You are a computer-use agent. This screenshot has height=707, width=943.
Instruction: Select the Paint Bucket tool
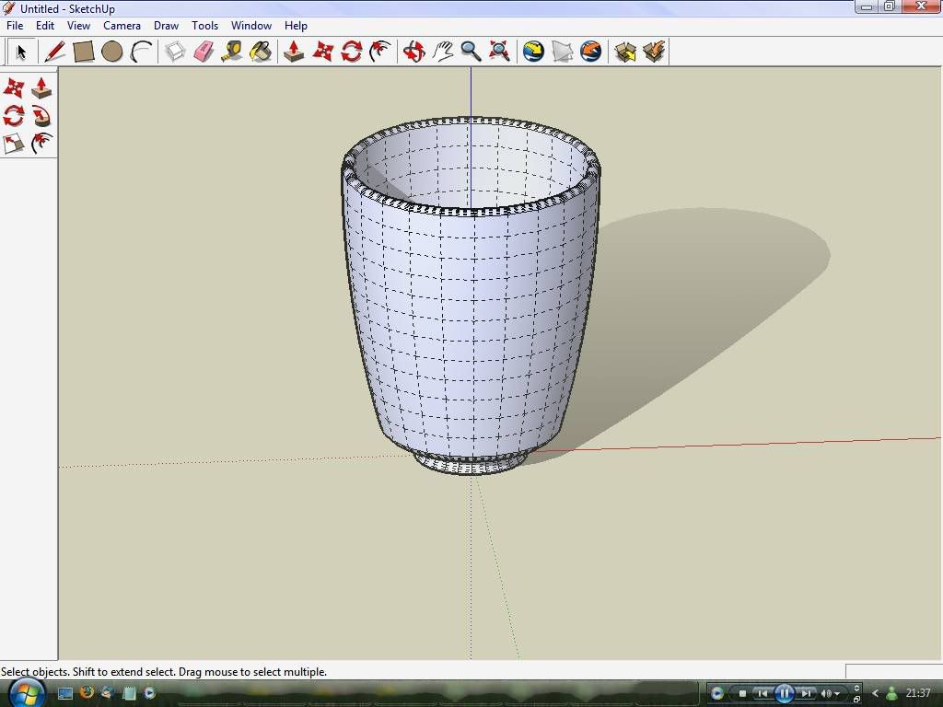click(262, 52)
